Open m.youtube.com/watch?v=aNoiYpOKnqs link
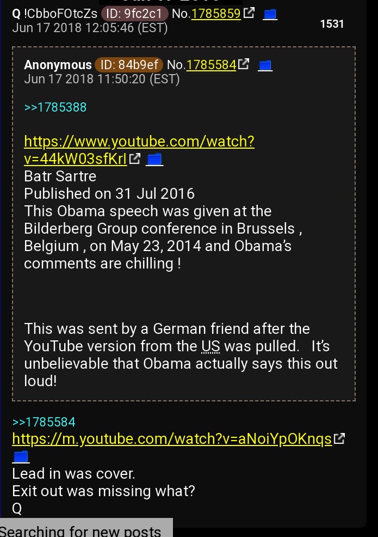 (172, 439)
